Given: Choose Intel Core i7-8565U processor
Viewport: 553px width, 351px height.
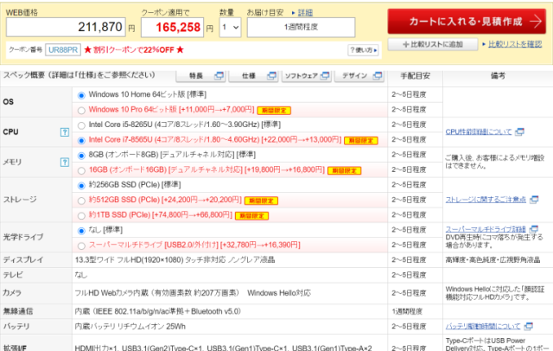Looking at the screenshot, I should [81, 140].
